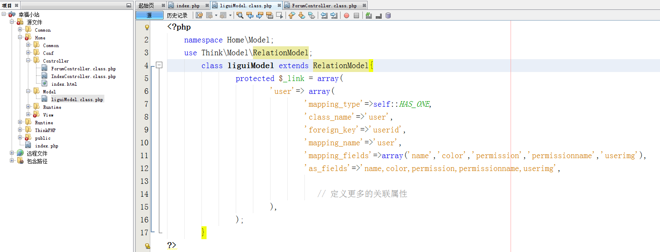Open the 历史记录 history view
660x252 pixels.
pos(177,15)
